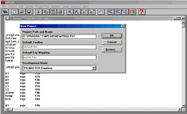Click horizontal scrollbar right arrow

point(180,109)
